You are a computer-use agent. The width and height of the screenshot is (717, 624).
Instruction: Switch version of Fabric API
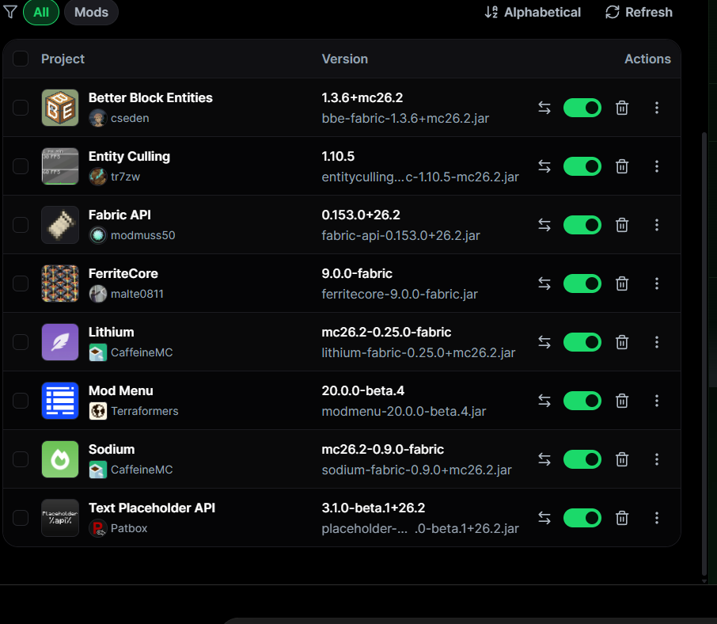(x=544, y=225)
